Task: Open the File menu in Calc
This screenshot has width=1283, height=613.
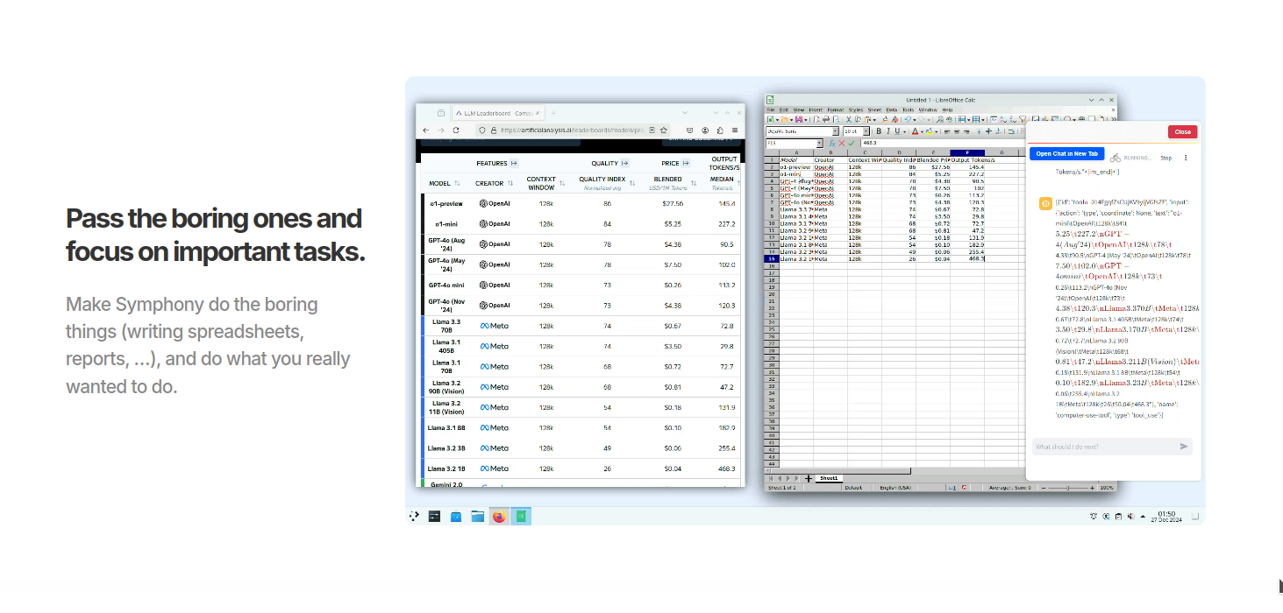Action: coord(771,109)
